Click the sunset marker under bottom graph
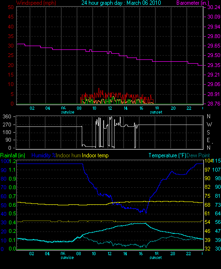 pyautogui.click(x=155, y=258)
